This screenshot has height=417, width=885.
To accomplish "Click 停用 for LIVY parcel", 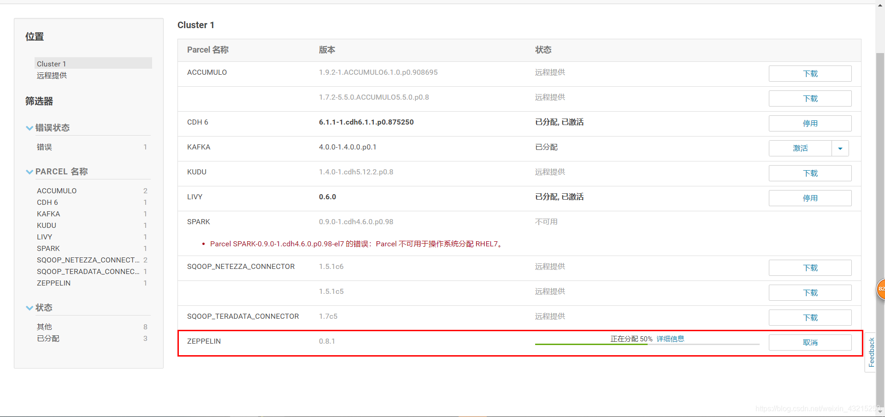I will 810,198.
